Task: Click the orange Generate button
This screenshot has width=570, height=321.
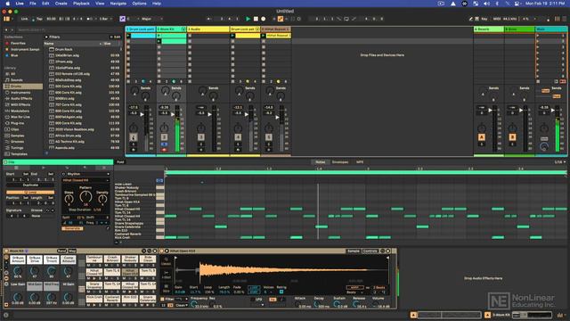Action: [x=72, y=228]
